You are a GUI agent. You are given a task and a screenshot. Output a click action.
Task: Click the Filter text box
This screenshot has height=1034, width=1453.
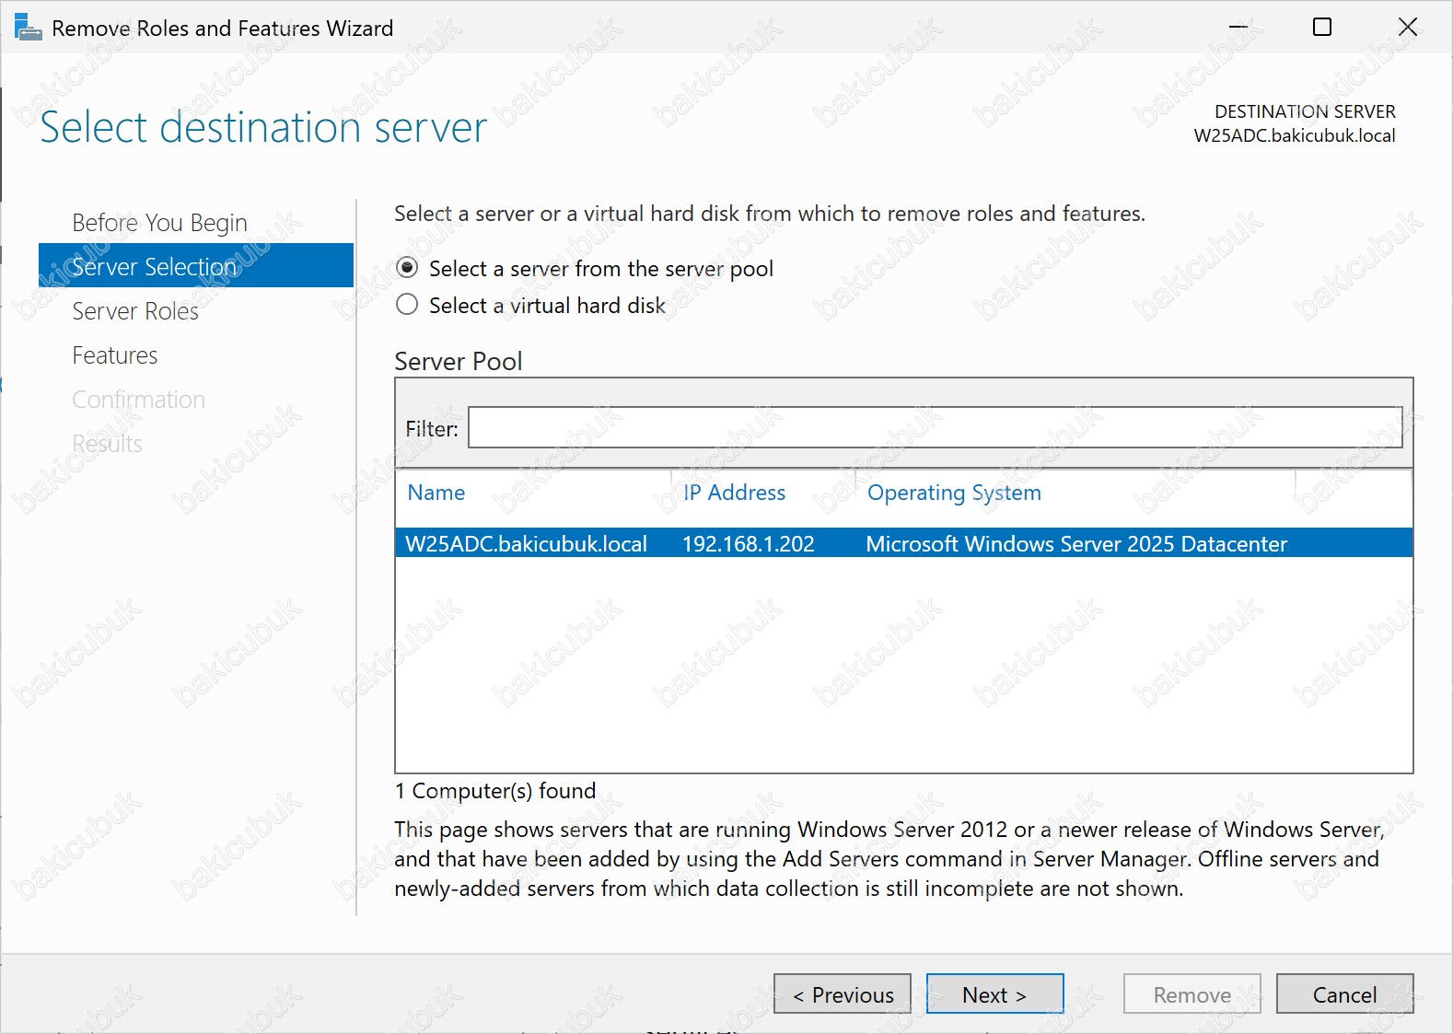coord(935,427)
